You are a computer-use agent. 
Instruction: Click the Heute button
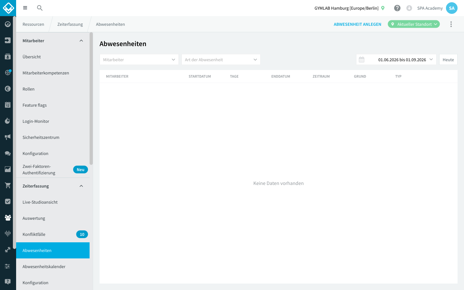tap(448, 60)
